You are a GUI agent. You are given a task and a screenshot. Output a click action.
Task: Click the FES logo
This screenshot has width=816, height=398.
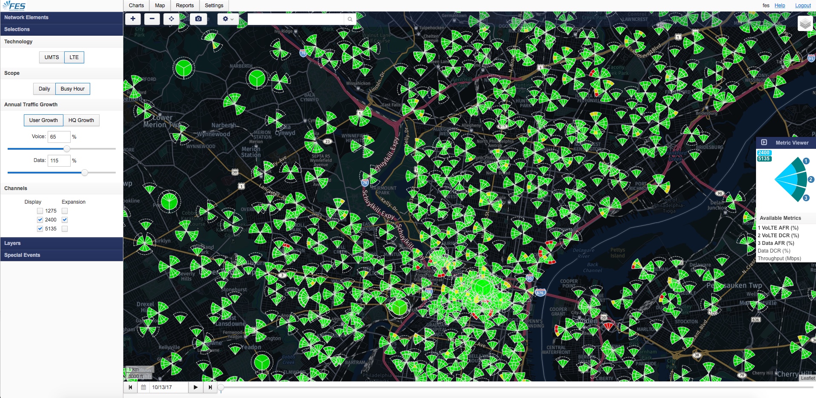[x=14, y=6]
